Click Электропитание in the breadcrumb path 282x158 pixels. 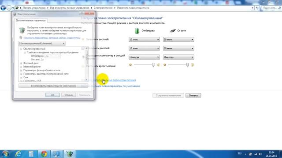click(103, 8)
